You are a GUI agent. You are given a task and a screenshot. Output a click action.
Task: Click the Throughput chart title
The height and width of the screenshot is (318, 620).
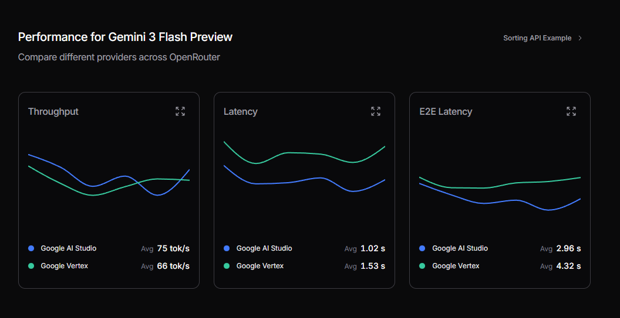point(53,111)
